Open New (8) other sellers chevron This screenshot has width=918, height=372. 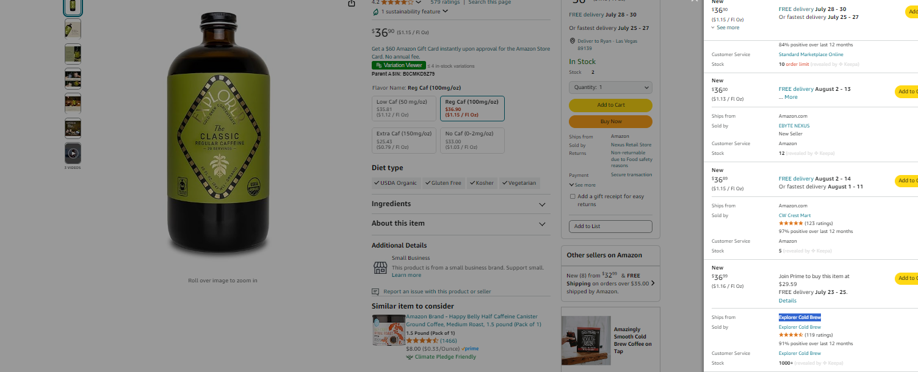click(x=653, y=283)
